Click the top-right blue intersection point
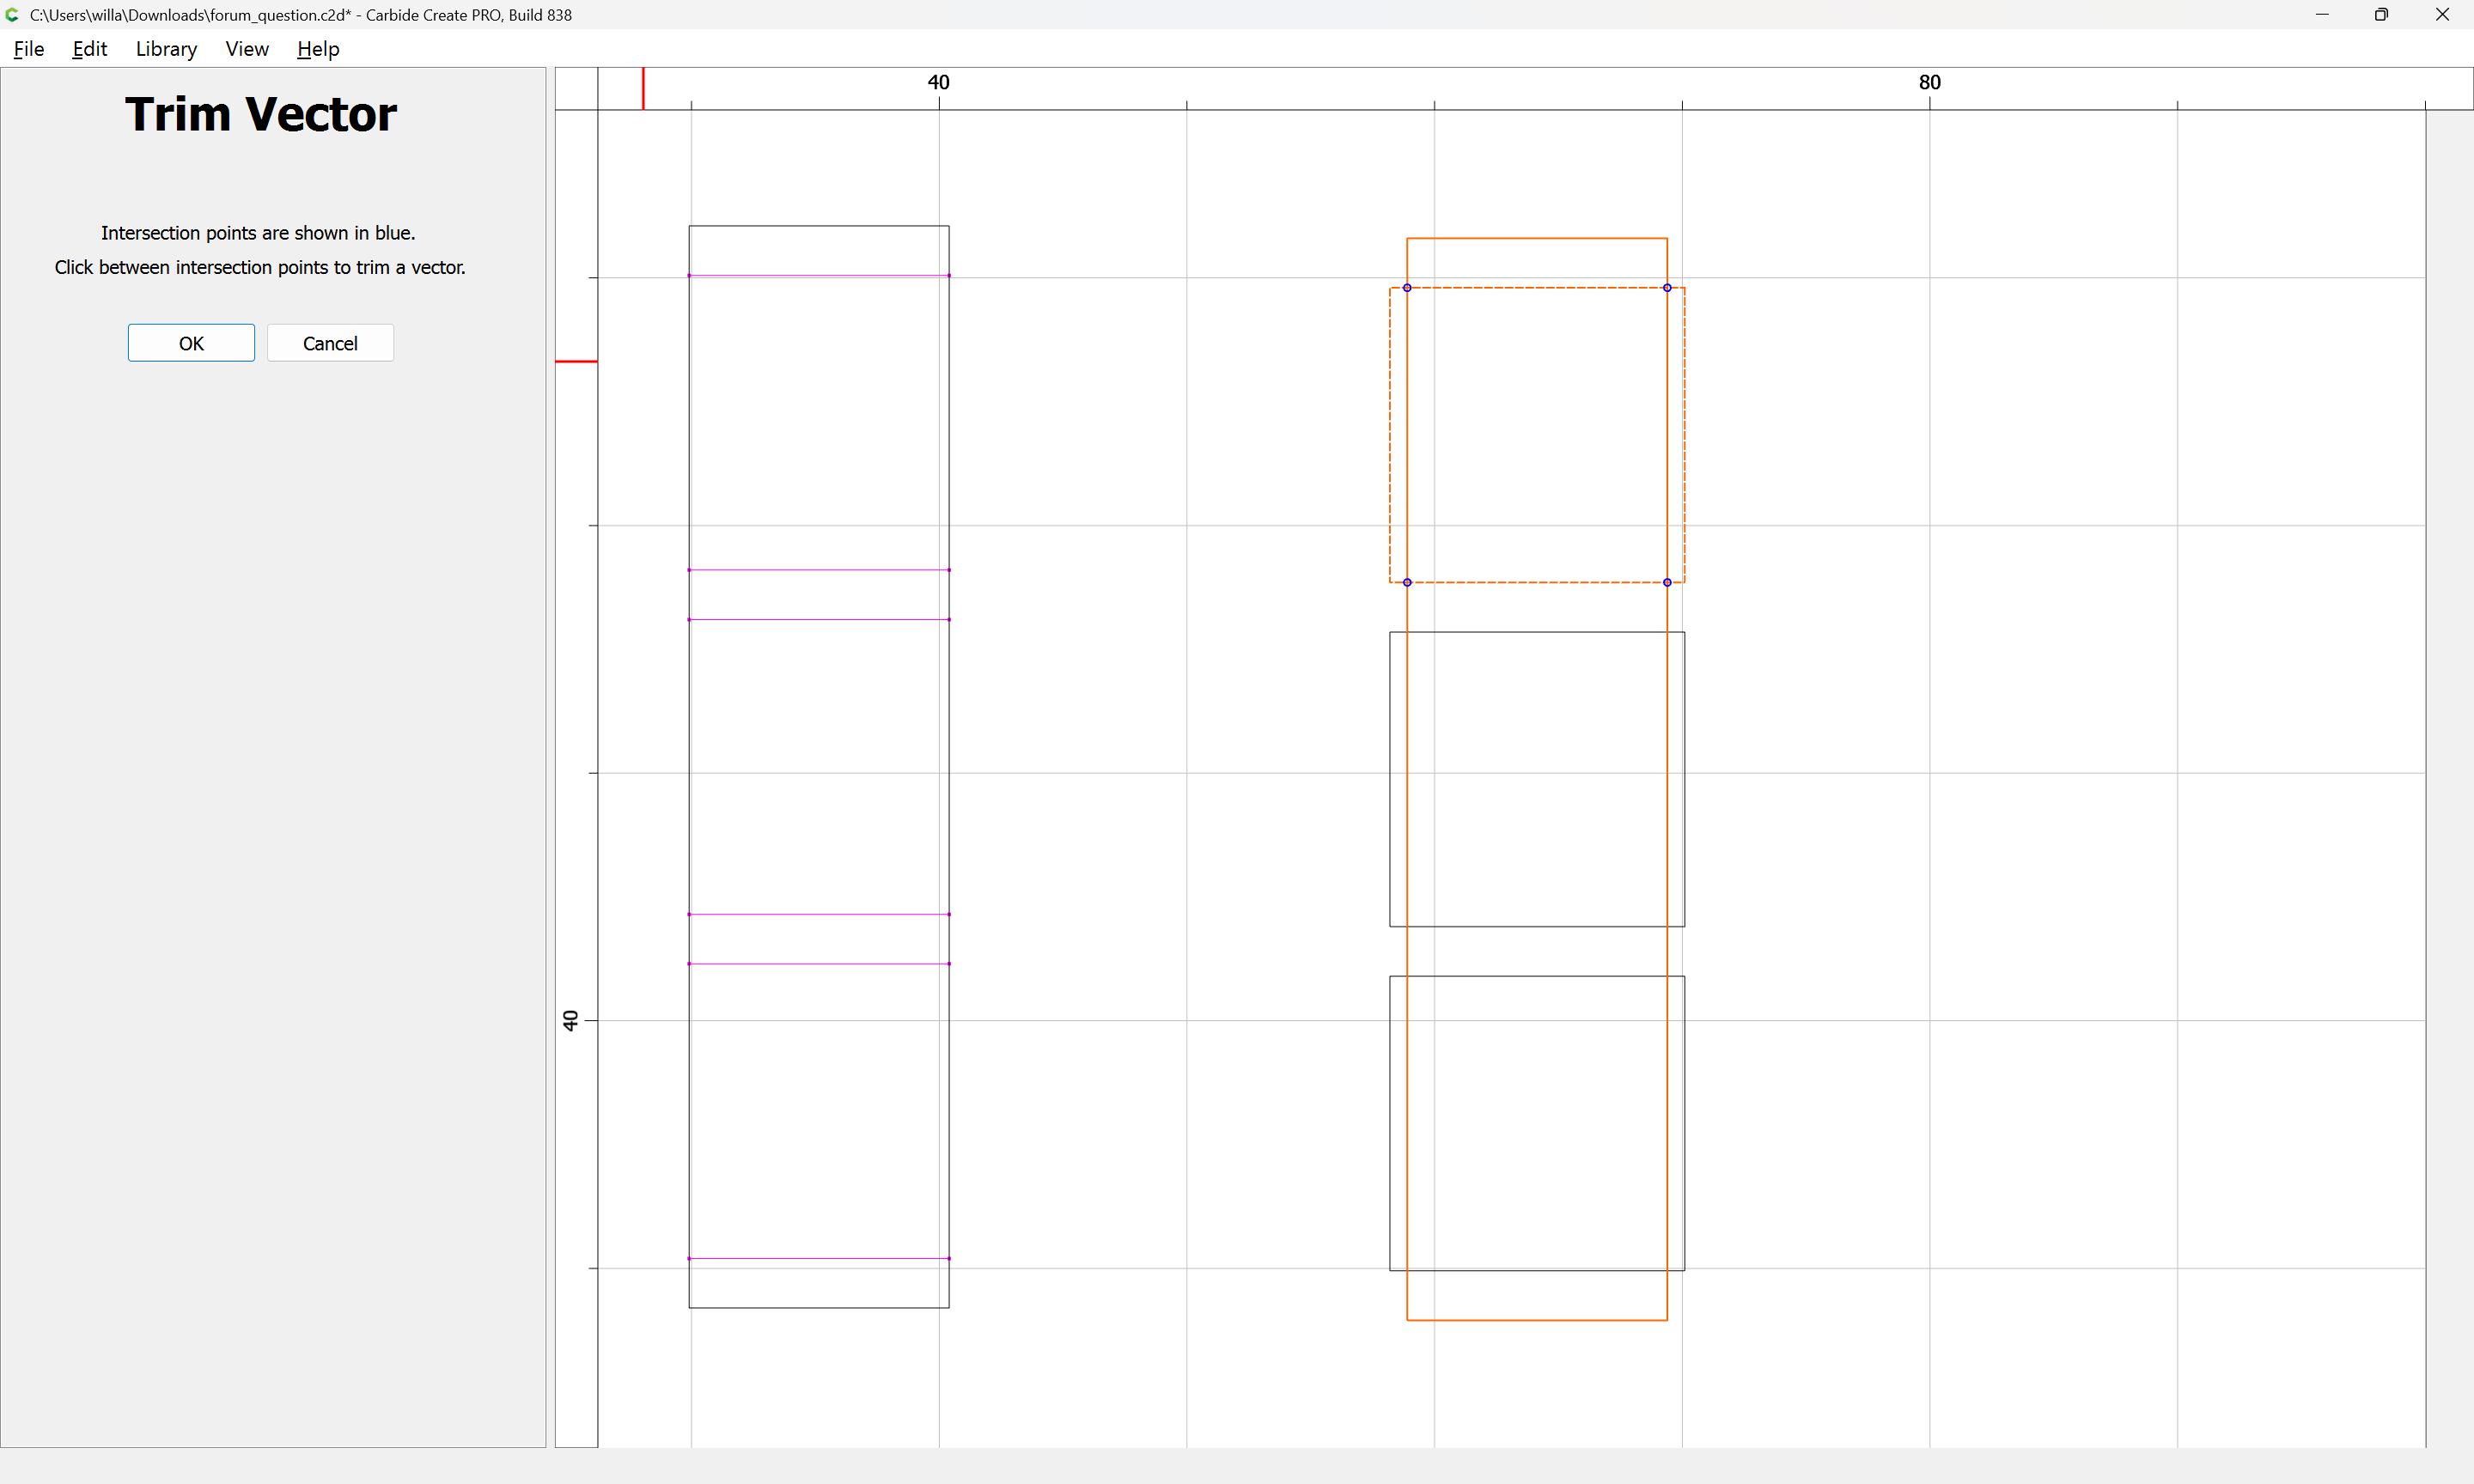The image size is (2474, 1484). 1667,288
